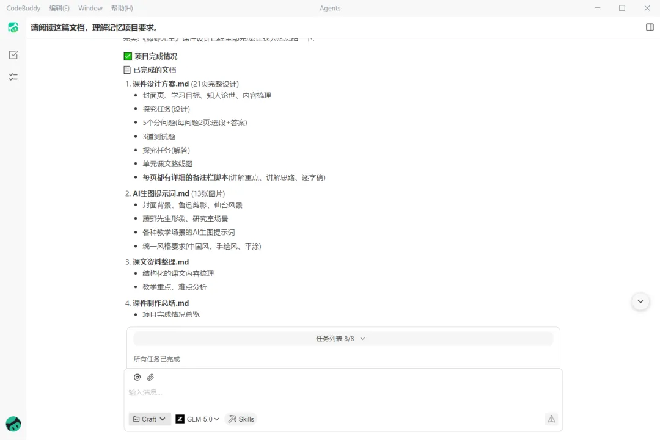Click the paperclip attachment icon
660x440 pixels.
tap(151, 377)
